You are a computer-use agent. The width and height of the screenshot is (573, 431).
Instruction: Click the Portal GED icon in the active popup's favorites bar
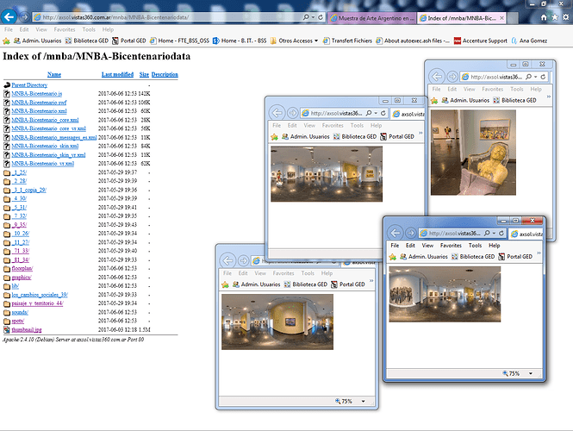pos(501,257)
